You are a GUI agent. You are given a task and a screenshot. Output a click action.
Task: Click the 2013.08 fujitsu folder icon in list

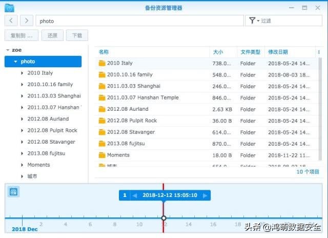tap(102, 144)
